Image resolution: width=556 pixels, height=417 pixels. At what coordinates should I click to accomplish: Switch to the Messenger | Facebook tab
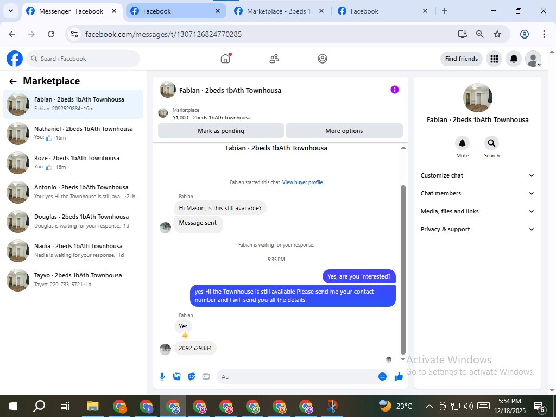coord(72,11)
